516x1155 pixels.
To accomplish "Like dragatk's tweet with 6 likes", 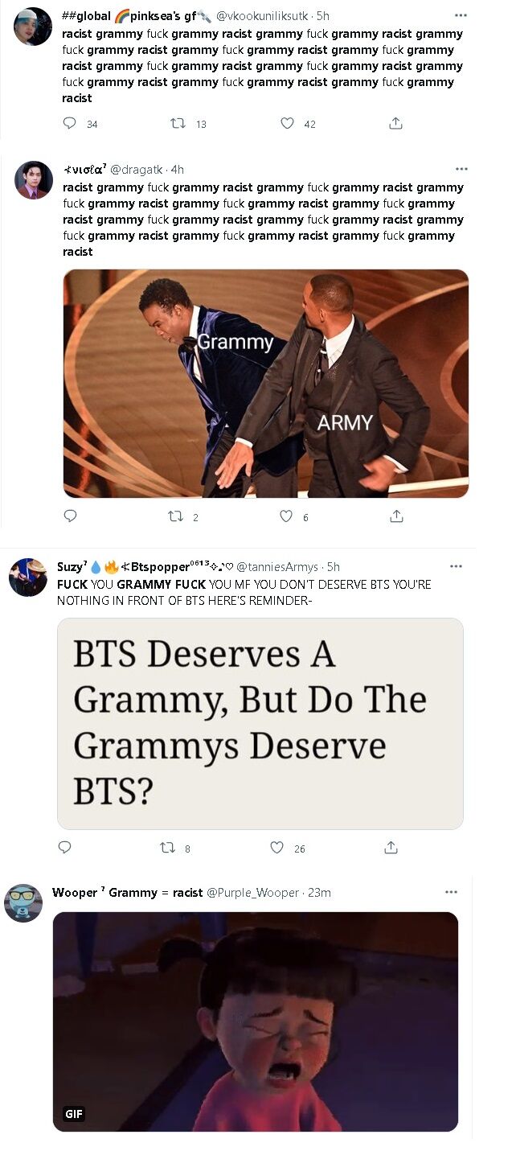I will coord(285,516).
